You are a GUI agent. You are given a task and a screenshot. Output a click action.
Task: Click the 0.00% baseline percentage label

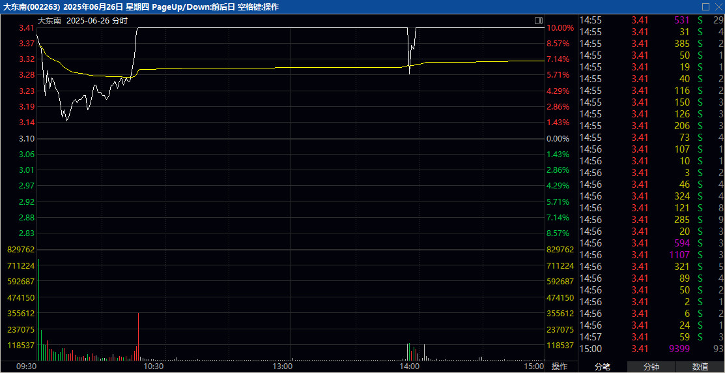pos(558,139)
